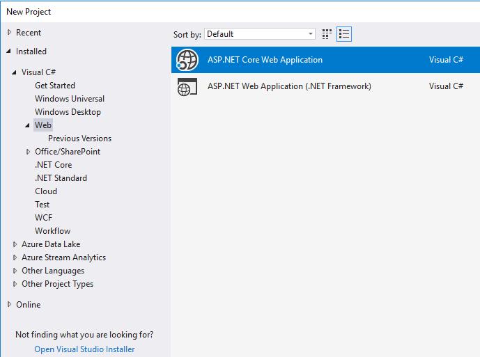This screenshot has height=357, width=480.
Task: Select the Visual C# label
Action: click(x=38, y=72)
